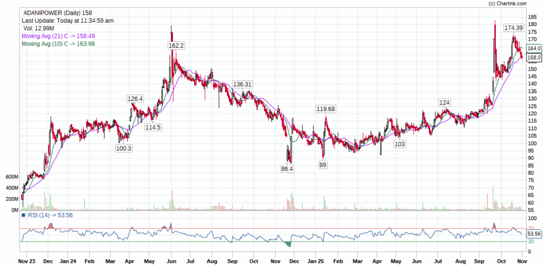Click the 0M volume axis label
This screenshot has width=543, height=266.
tap(14, 210)
